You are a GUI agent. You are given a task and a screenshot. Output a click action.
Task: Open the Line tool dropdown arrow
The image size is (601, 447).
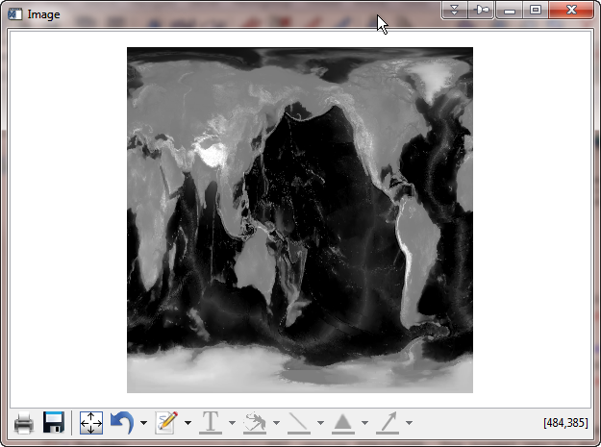320,423
